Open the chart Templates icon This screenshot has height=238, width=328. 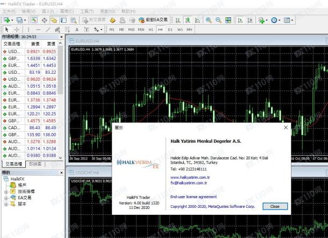coord(287,20)
